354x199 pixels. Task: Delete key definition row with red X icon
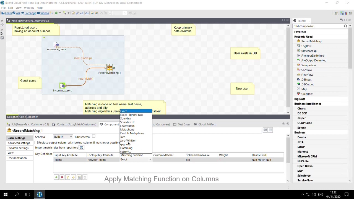click(62, 177)
